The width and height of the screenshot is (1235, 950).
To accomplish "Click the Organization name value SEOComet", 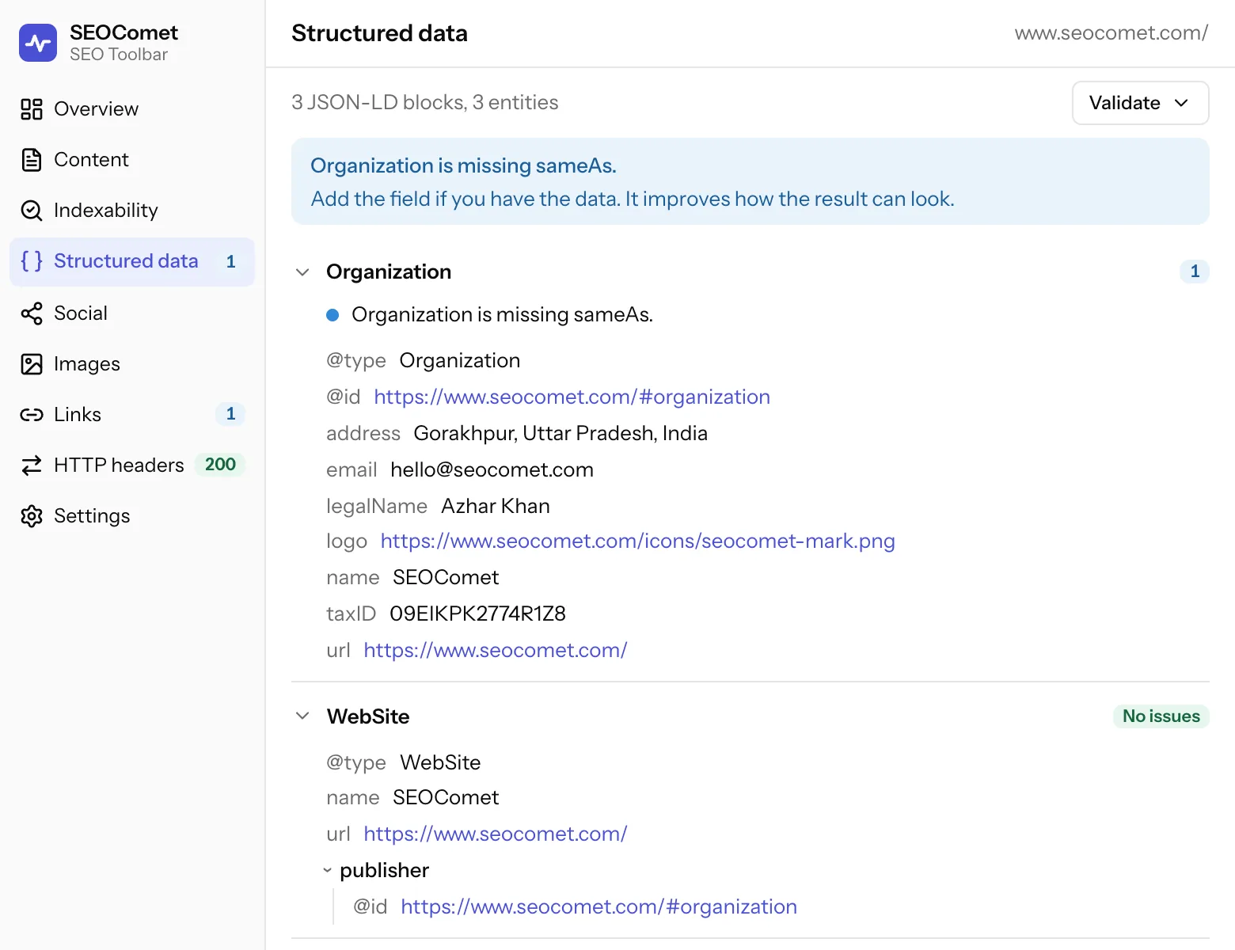I will tap(446, 578).
